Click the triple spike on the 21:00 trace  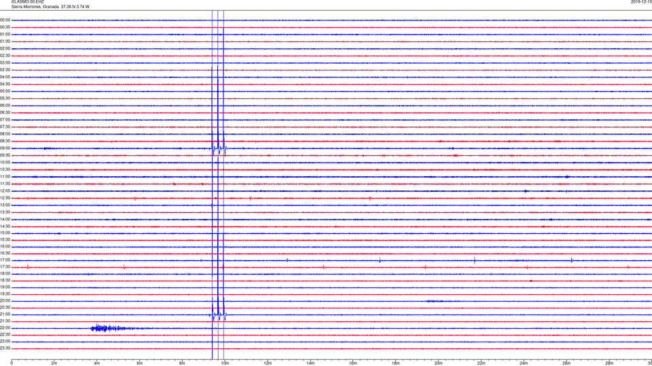[x=218, y=315]
